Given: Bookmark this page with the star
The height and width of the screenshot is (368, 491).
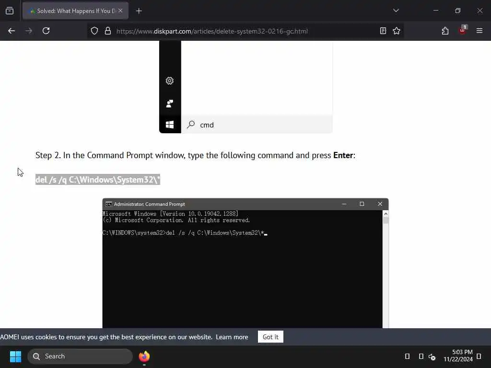Looking at the screenshot, I should point(397,31).
